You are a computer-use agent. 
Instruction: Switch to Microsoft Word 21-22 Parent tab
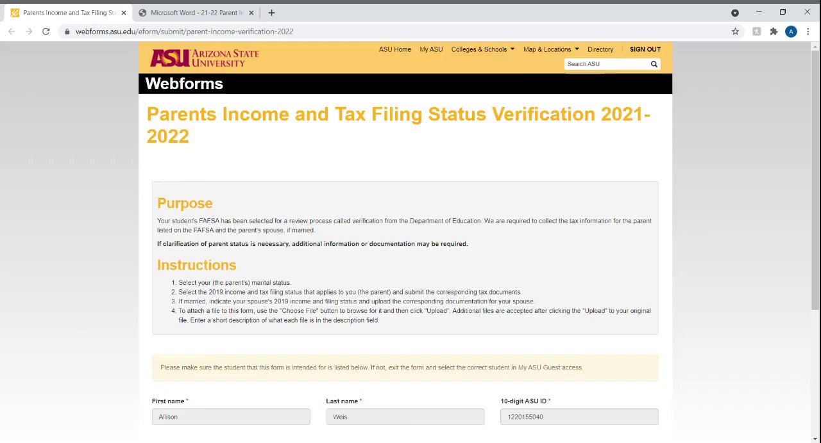pos(196,13)
